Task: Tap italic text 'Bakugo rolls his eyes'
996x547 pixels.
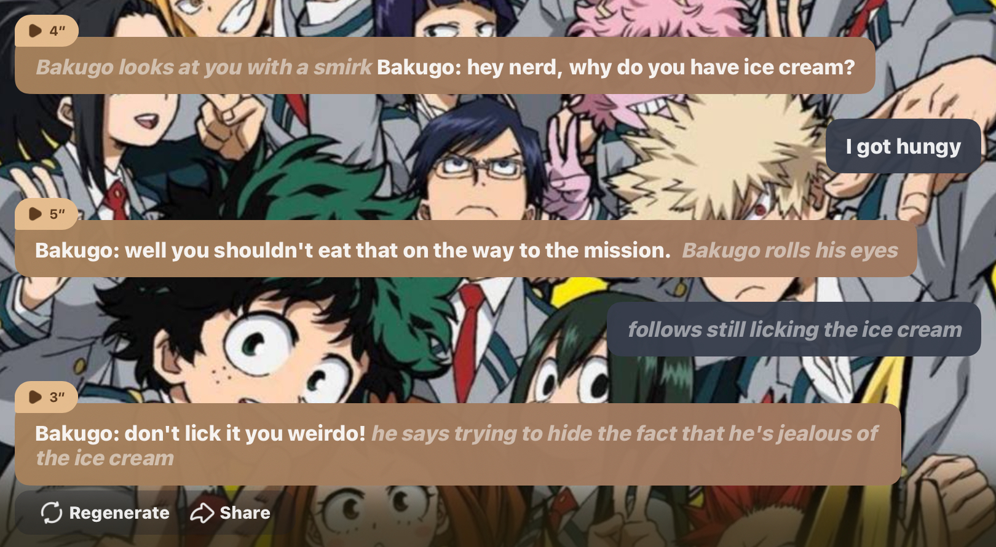Action: pos(790,250)
